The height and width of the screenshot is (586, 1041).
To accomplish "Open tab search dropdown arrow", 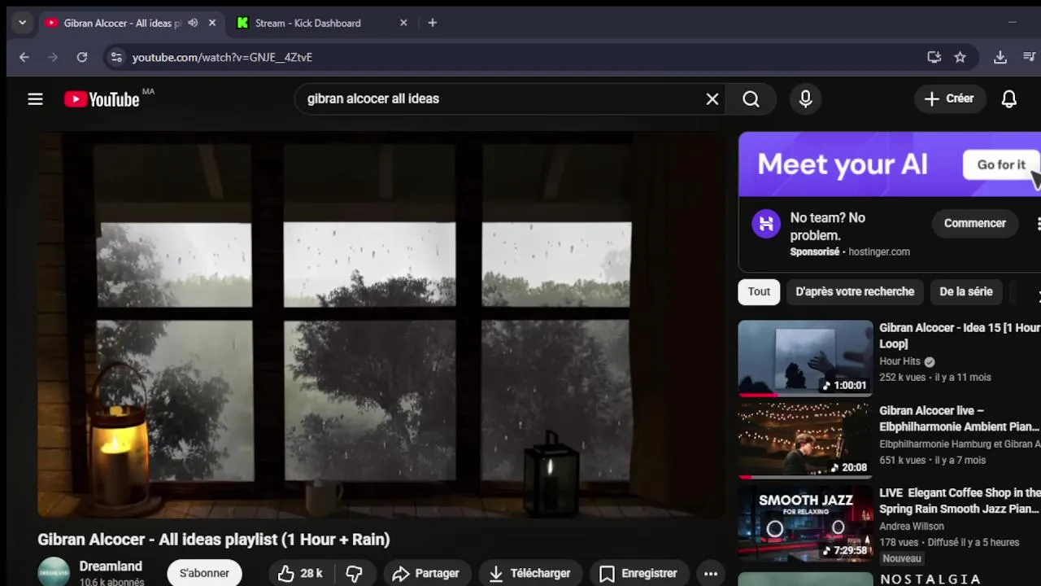I will click(x=22, y=23).
